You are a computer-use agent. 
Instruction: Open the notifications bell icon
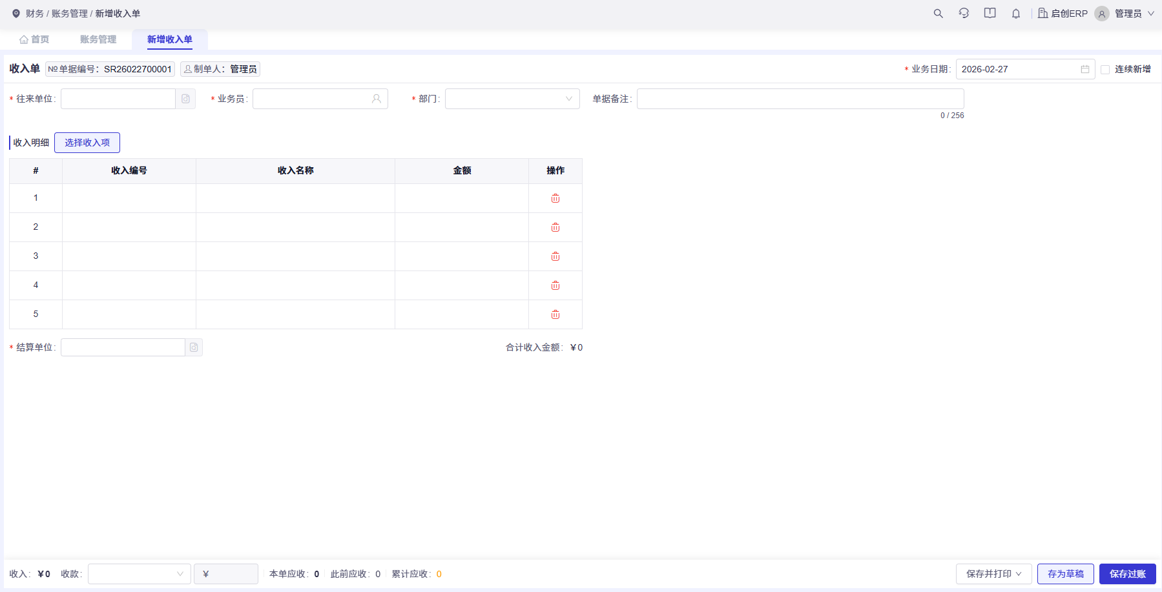coord(1016,14)
